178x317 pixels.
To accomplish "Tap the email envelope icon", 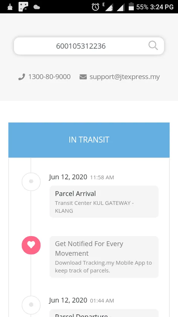I will point(83,77).
